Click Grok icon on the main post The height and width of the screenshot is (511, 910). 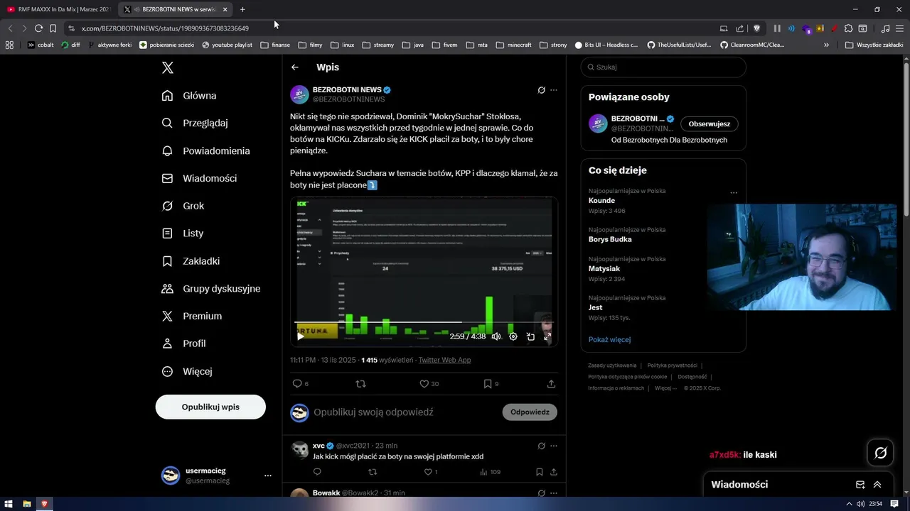[541, 90]
